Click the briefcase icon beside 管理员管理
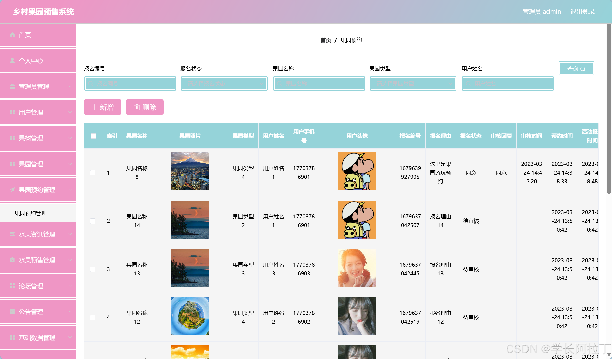The image size is (612, 359). (12, 87)
